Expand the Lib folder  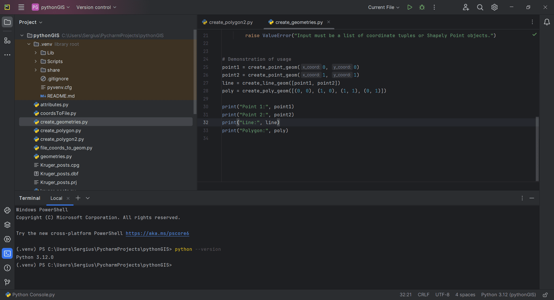click(x=36, y=53)
